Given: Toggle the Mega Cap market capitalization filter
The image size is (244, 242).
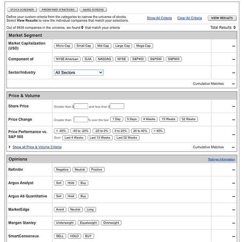Looking at the screenshot, I should (x=143, y=46).
